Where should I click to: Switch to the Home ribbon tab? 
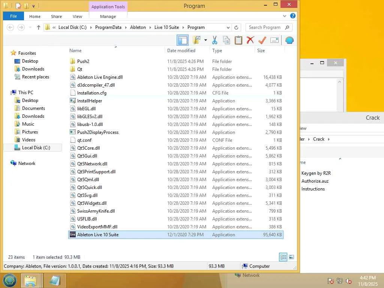[x=35, y=16]
